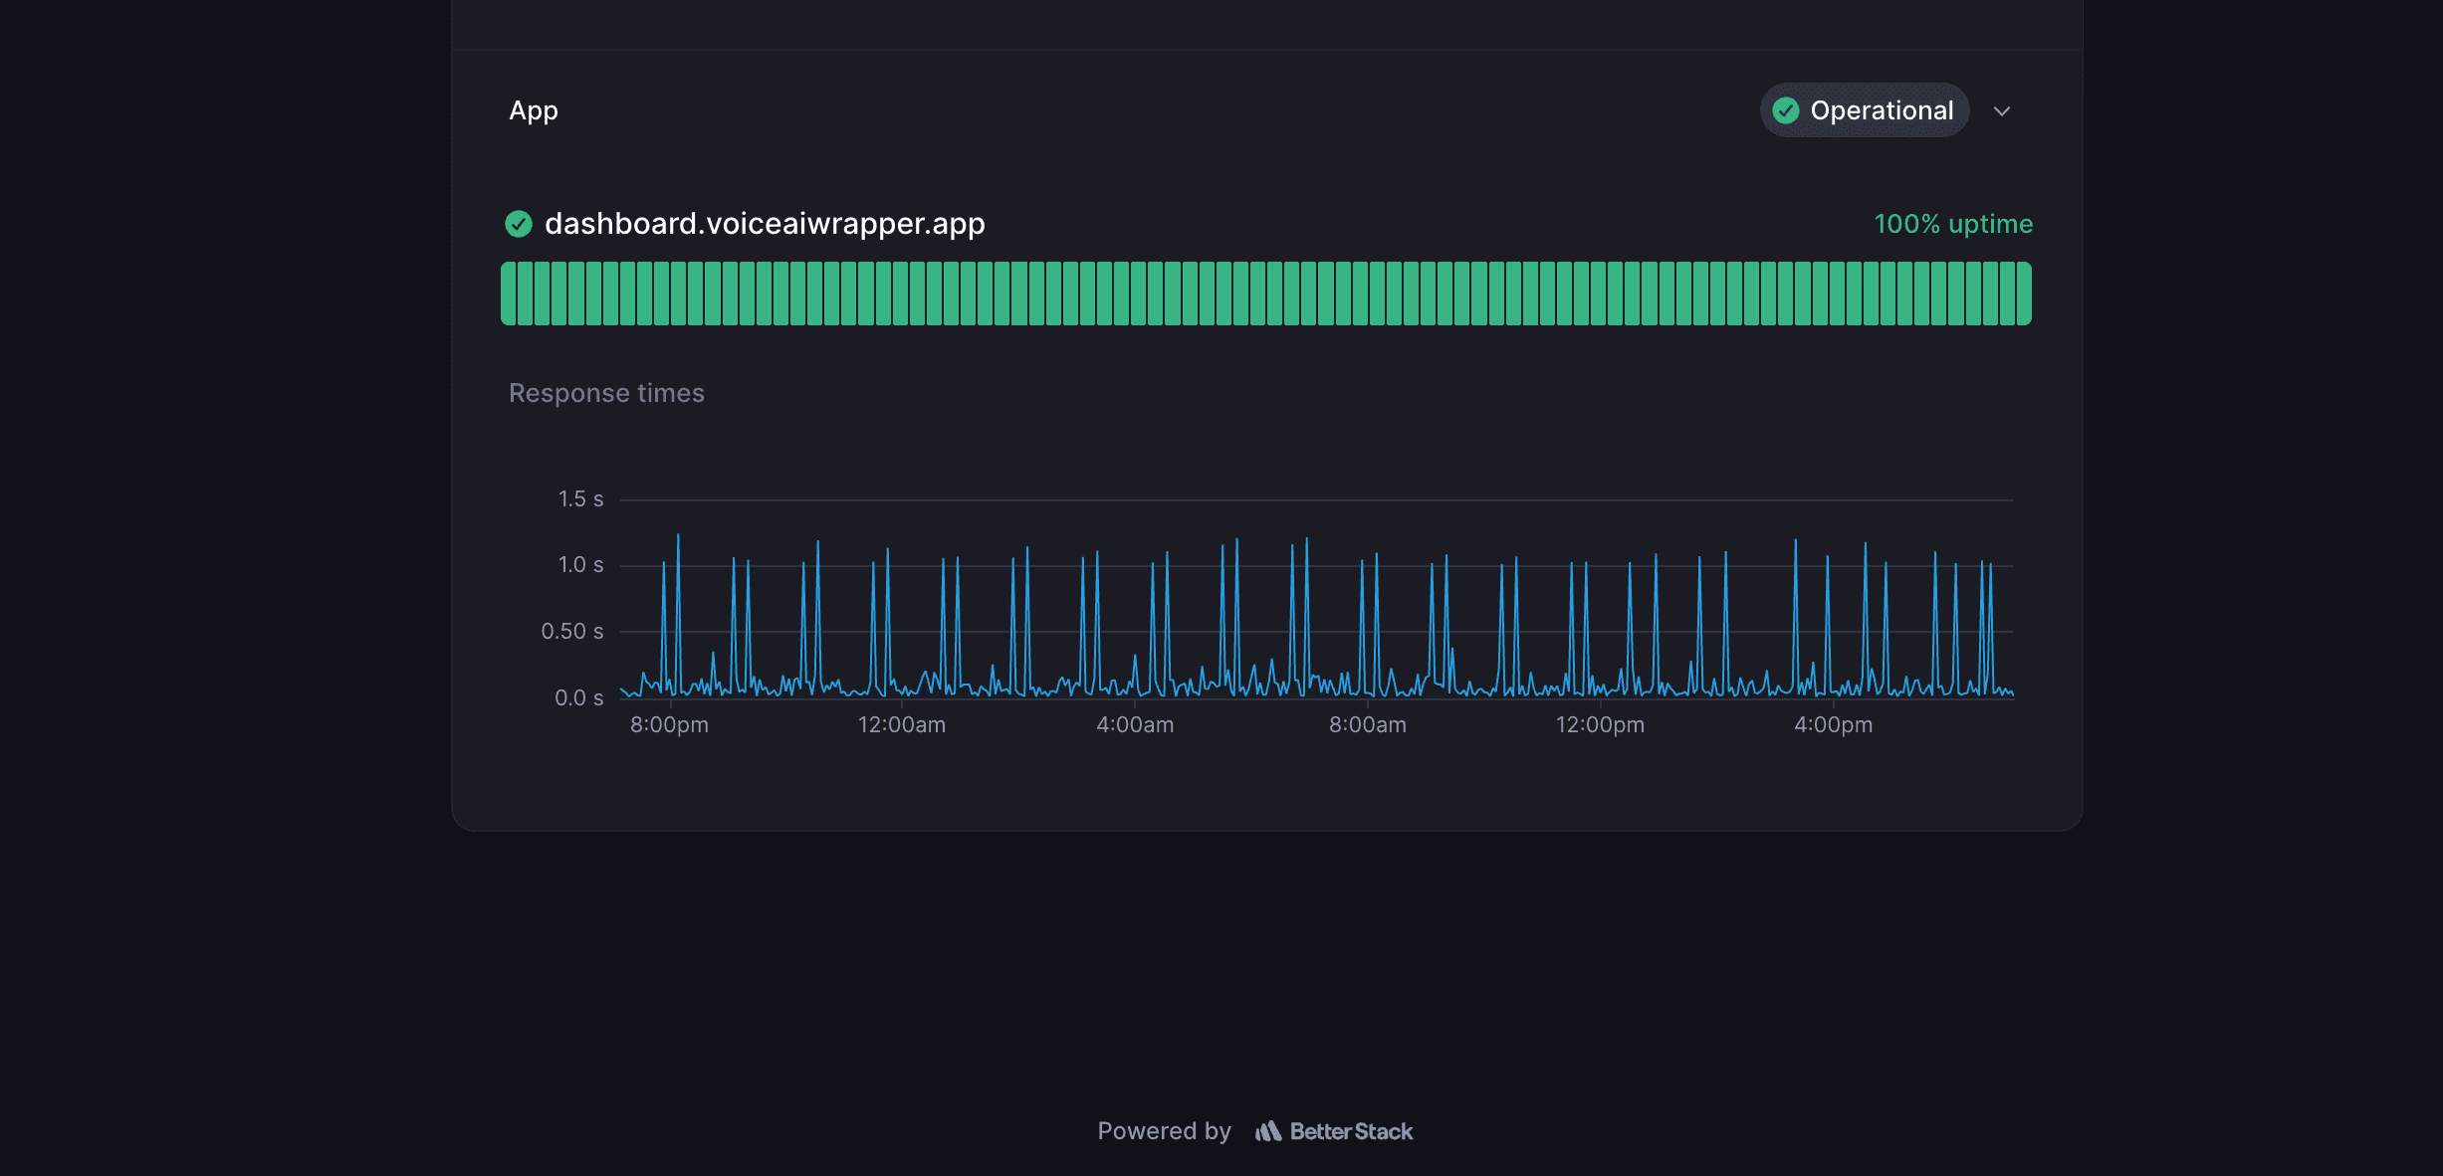Image resolution: width=2443 pixels, height=1176 pixels.
Task: Click the 12:00am axis label
Action: pos(902,725)
